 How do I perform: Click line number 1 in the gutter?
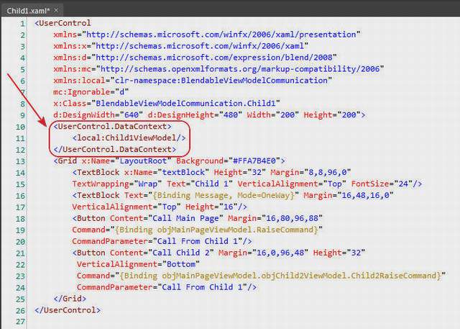22,23
